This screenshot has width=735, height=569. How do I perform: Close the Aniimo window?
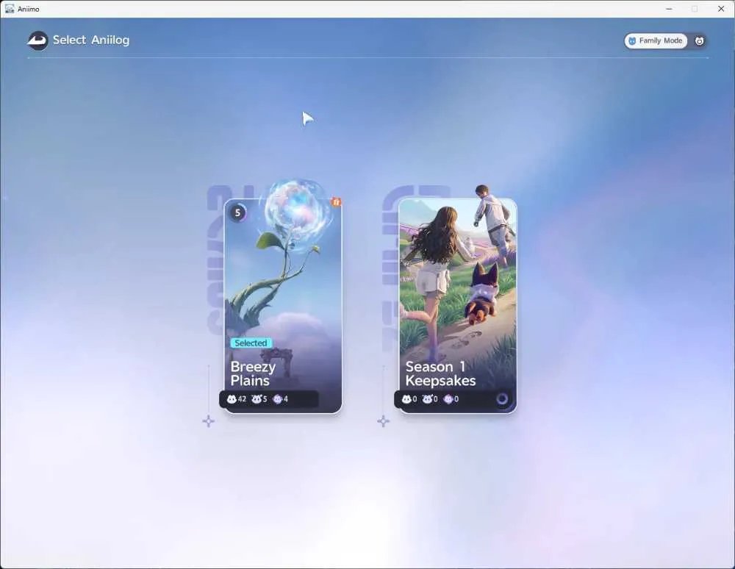721,9
